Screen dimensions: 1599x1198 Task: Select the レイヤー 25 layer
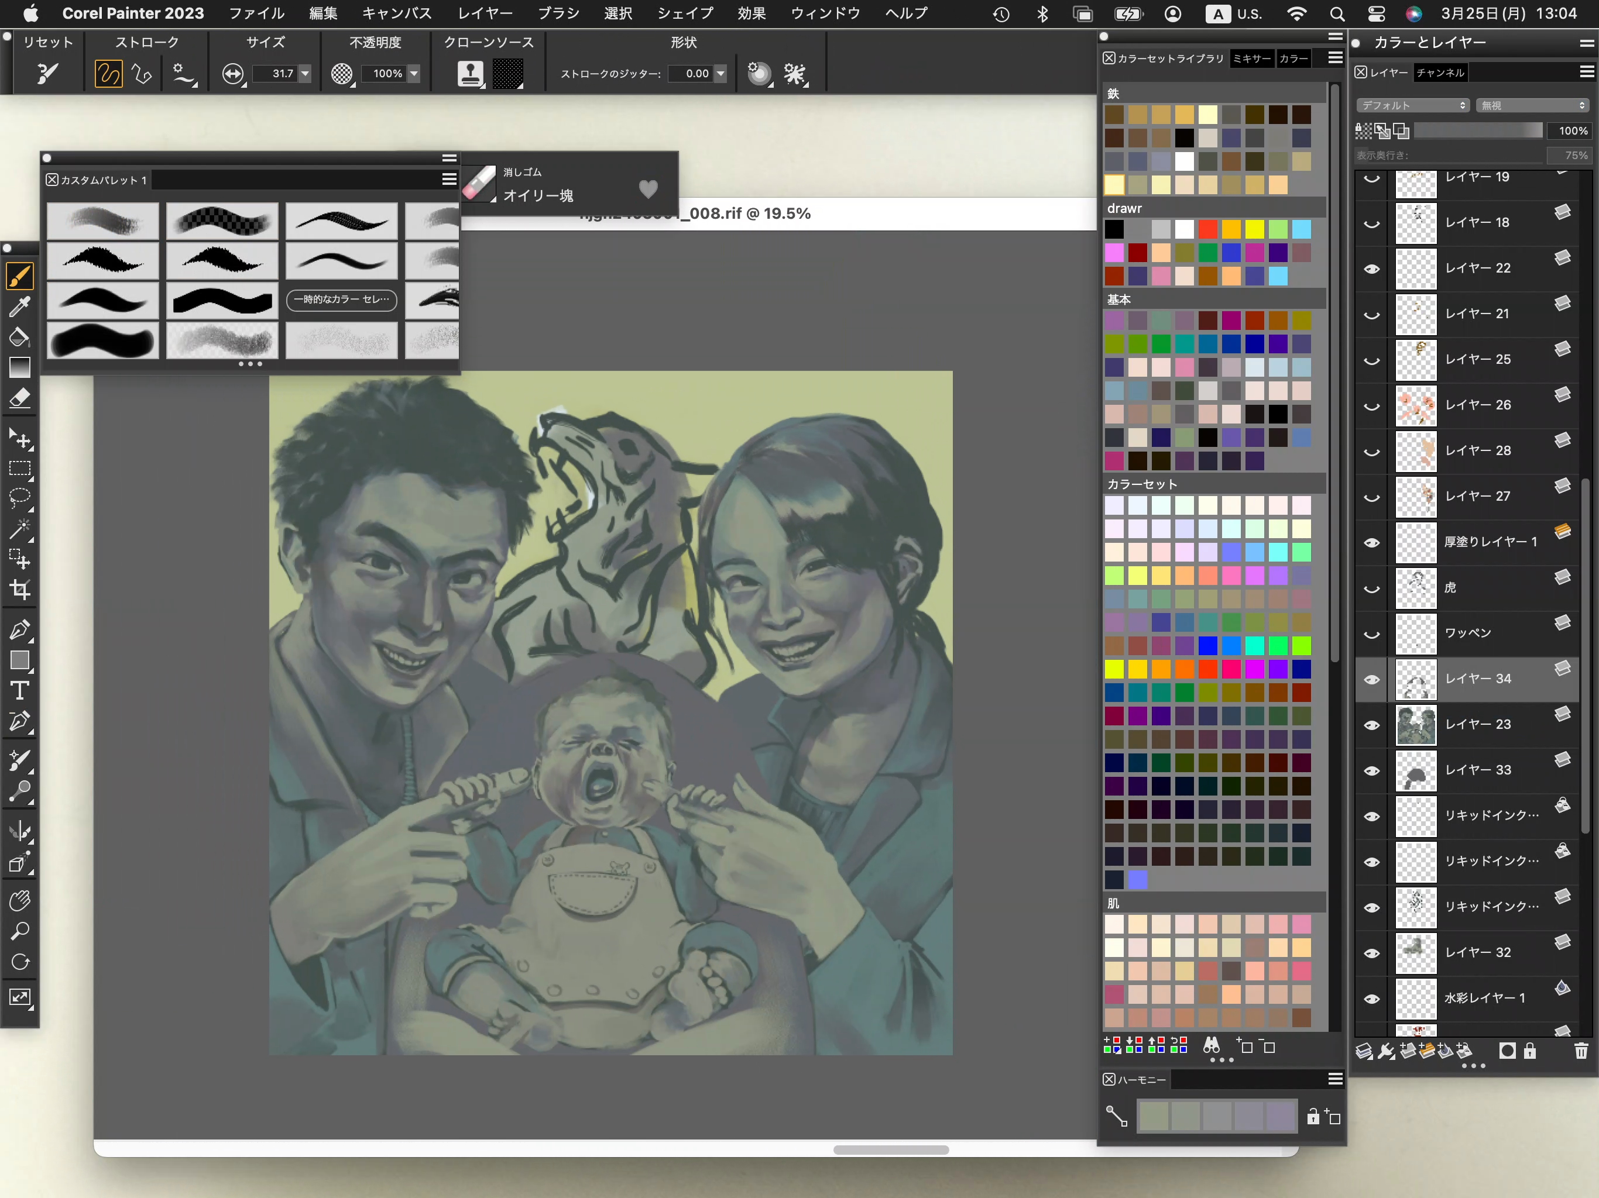pyautogui.click(x=1478, y=360)
